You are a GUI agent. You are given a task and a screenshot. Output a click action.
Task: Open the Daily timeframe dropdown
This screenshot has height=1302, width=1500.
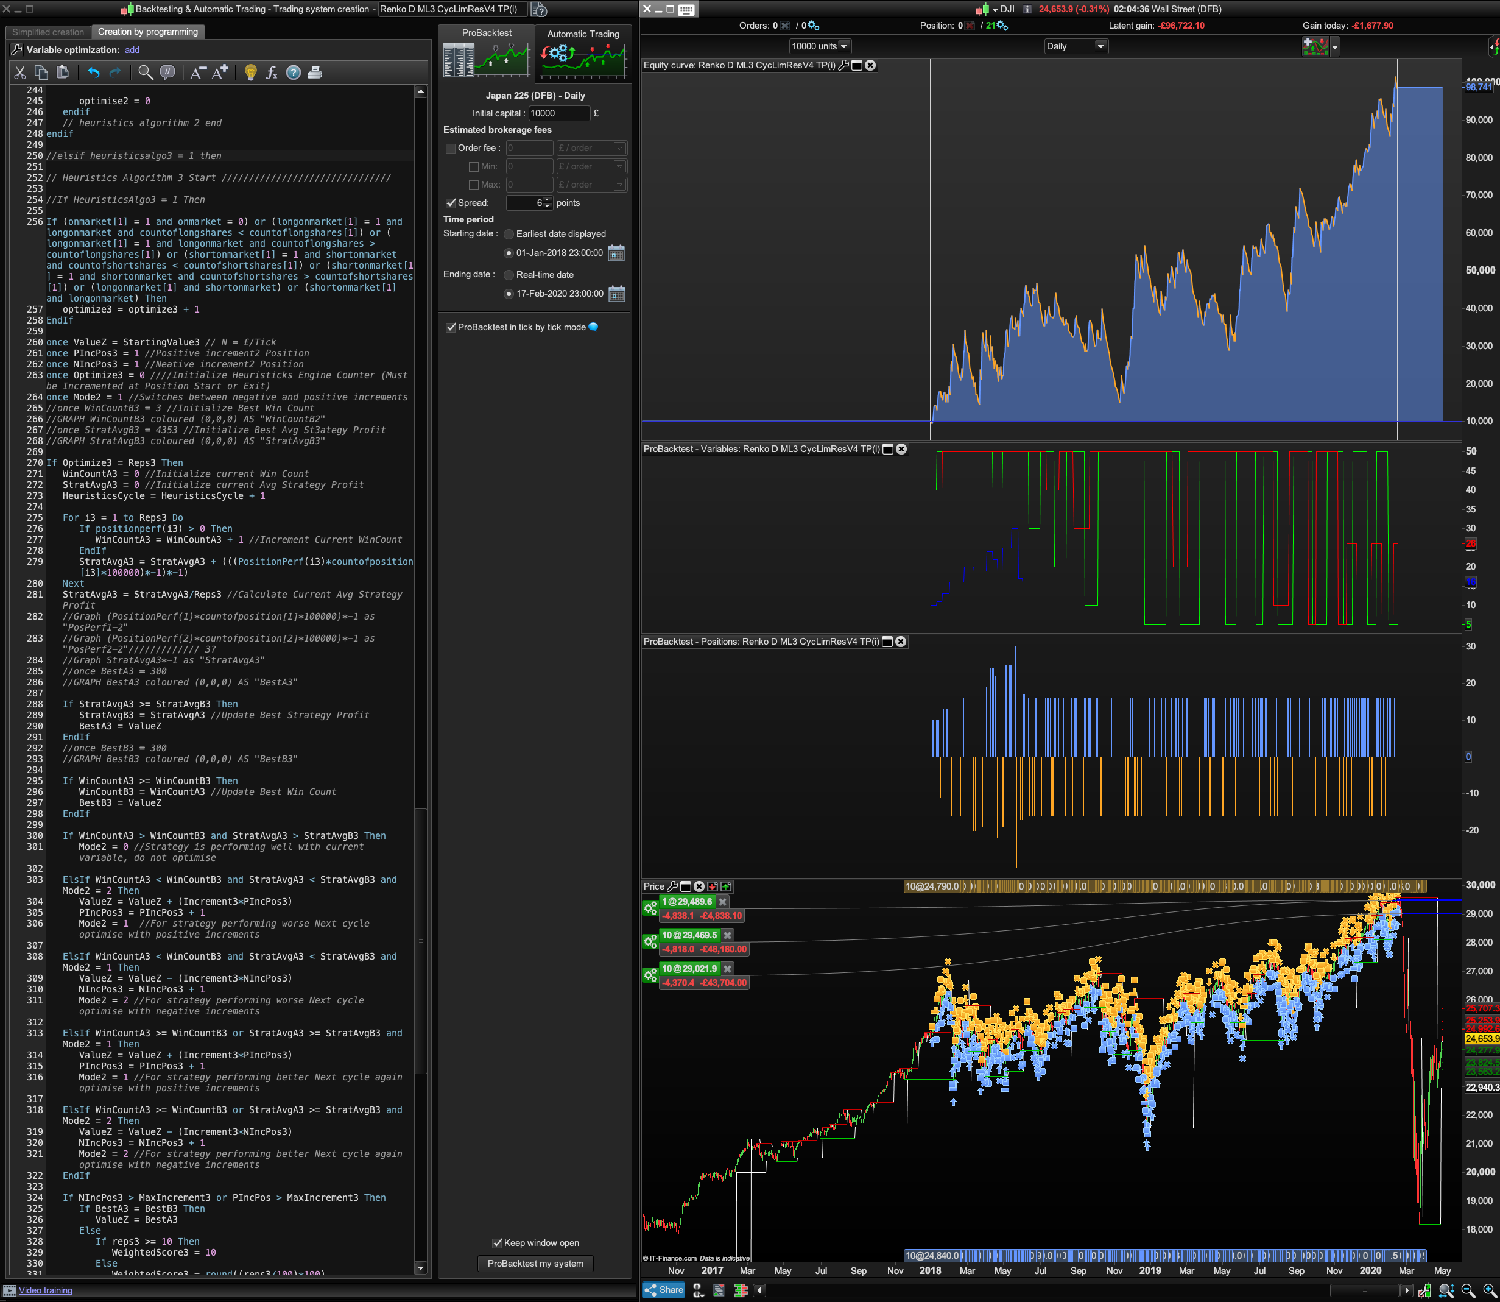coord(1074,46)
